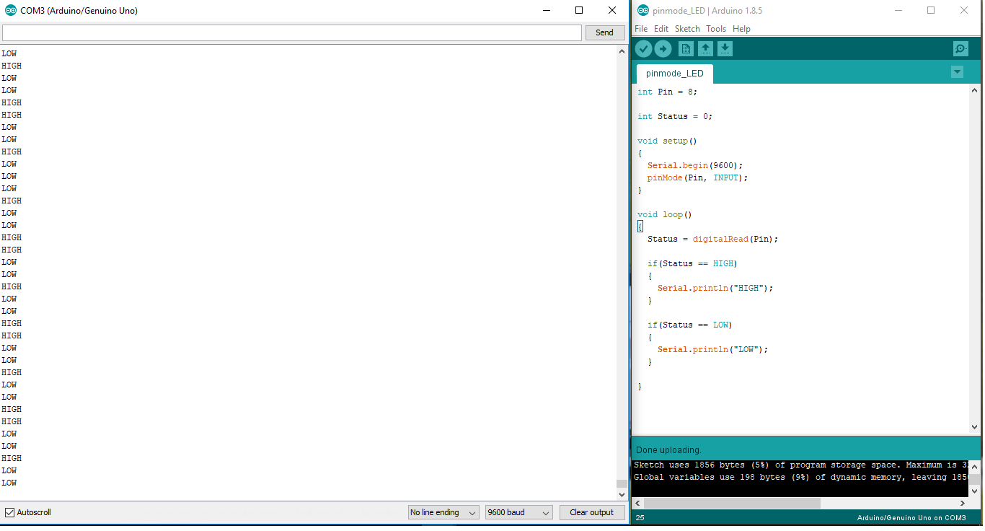
Task: Click Clear output in the Serial Monitor
Action: (592, 512)
